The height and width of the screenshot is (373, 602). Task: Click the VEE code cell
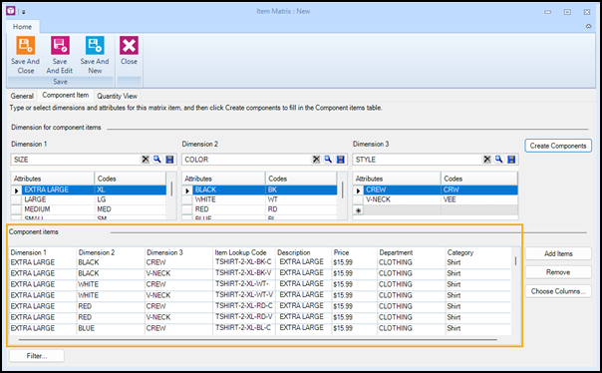[479, 199]
